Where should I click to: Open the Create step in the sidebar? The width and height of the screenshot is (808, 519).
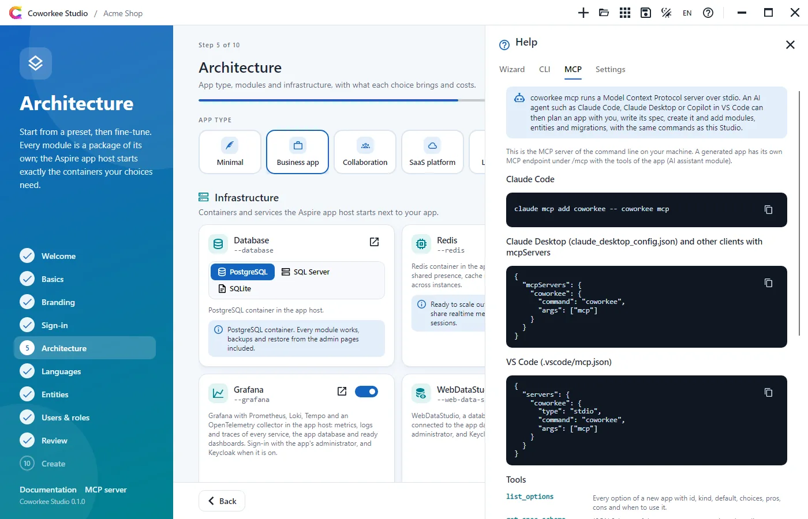pos(85,464)
